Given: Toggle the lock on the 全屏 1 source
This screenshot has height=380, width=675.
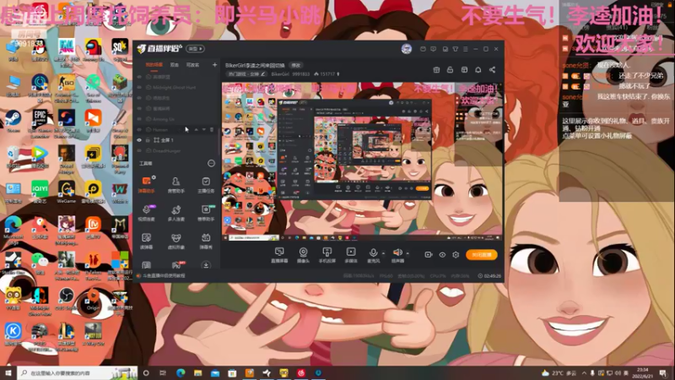Looking at the screenshot, I should (x=148, y=140).
